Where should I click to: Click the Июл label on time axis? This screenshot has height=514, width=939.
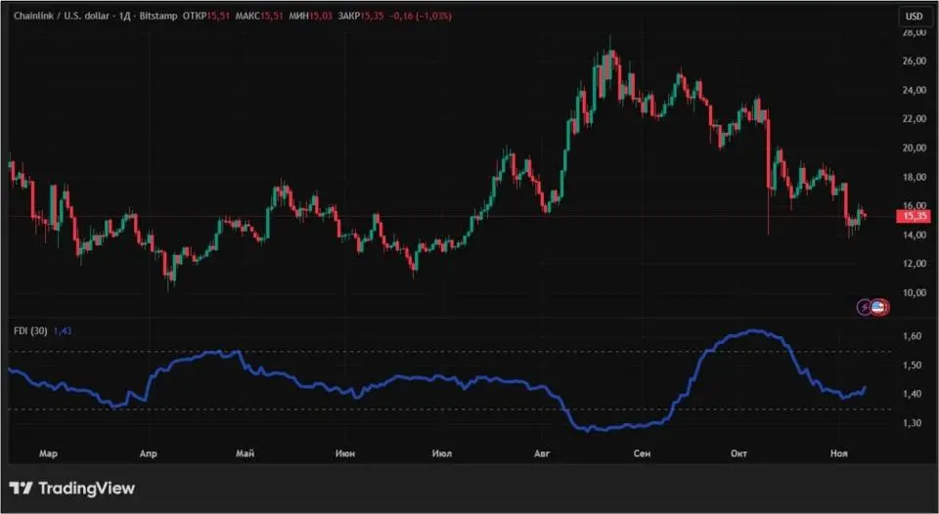pos(441,454)
